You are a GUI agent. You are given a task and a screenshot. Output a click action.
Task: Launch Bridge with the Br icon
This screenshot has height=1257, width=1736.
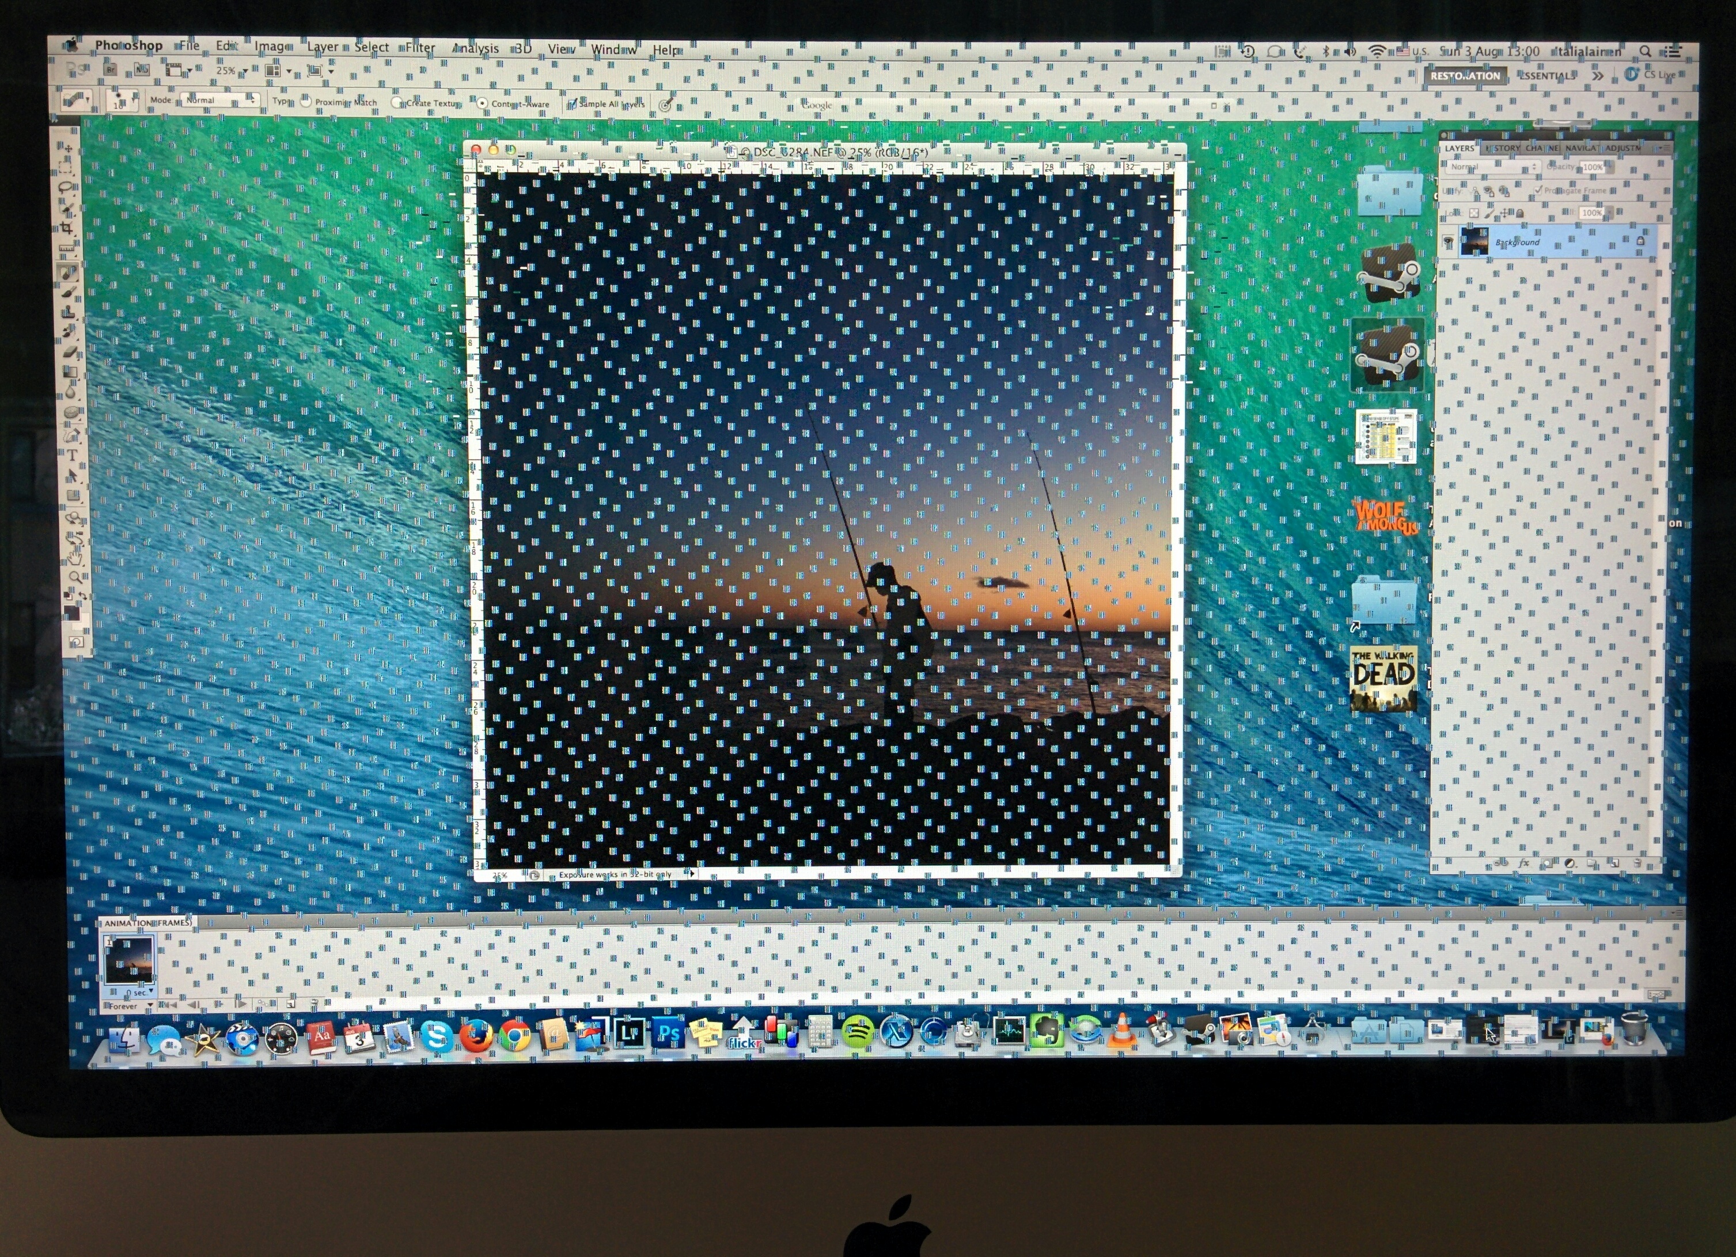(x=111, y=70)
